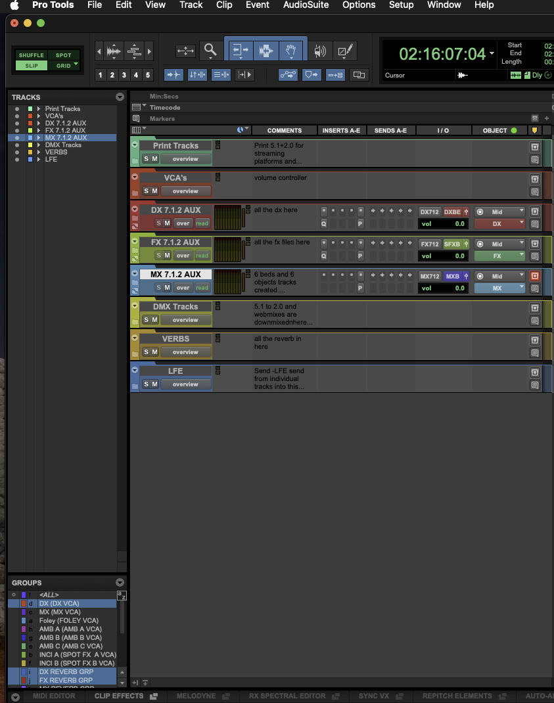Click the red object button on MX 7.1.2 AUX
Image resolution: width=554 pixels, height=703 pixels.
(x=535, y=276)
